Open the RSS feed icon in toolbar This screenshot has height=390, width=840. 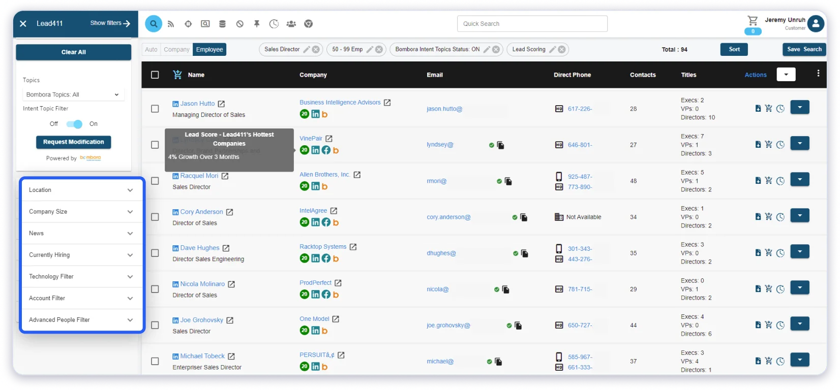tap(171, 24)
